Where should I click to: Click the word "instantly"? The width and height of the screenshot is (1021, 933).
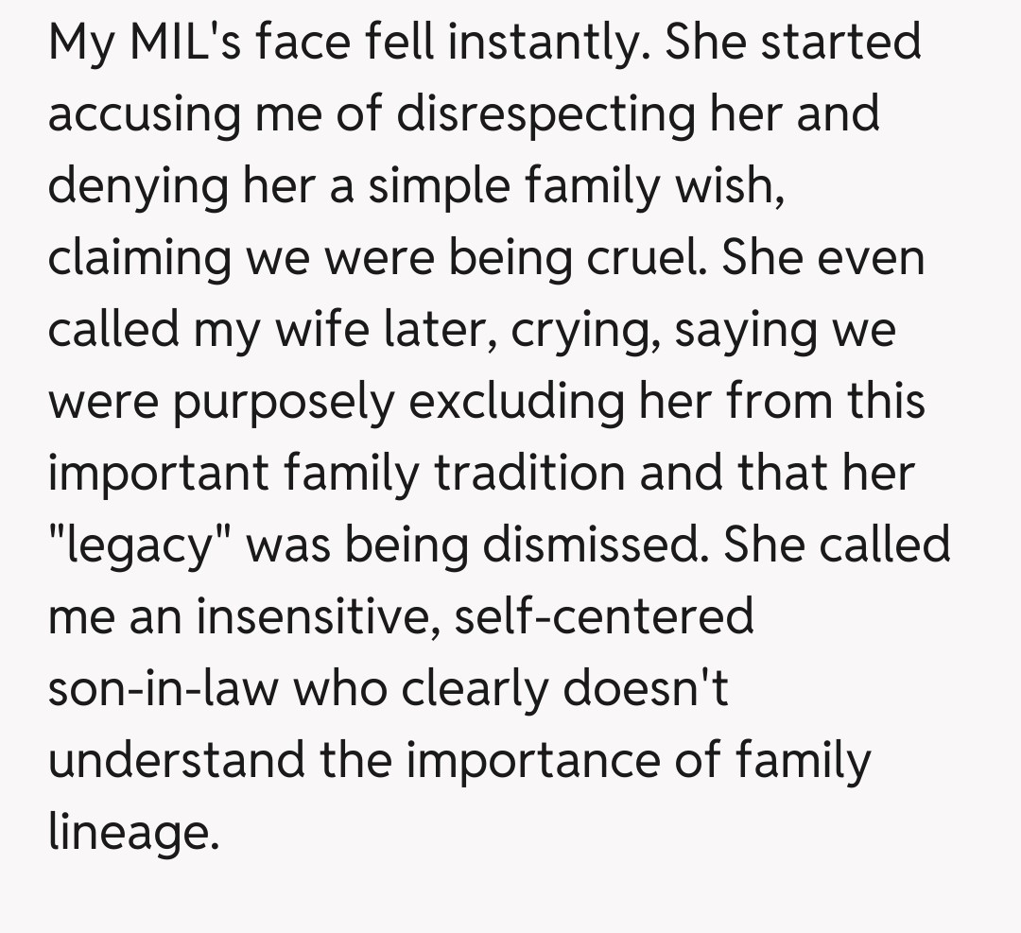pyautogui.click(x=546, y=43)
